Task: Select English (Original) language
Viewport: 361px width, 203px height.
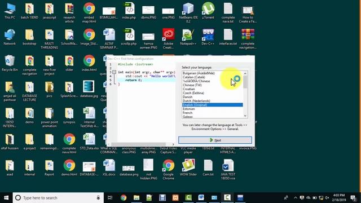Action: click(x=212, y=105)
